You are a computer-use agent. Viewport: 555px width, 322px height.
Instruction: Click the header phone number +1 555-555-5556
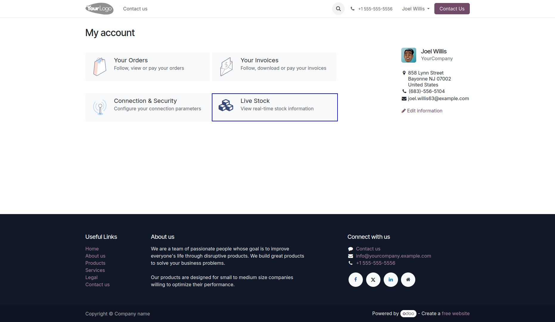click(x=375, y=9)
